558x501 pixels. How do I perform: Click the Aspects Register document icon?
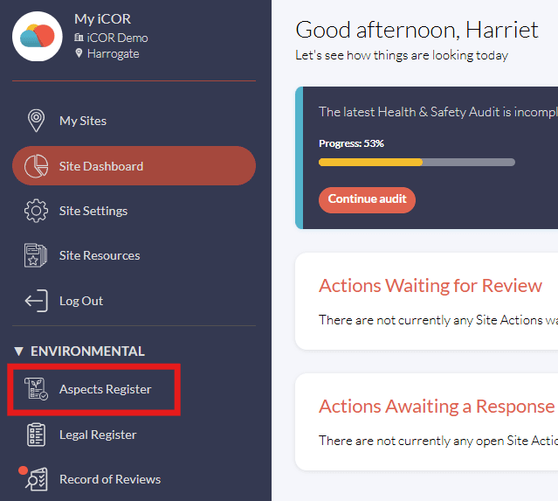point(36,389)
